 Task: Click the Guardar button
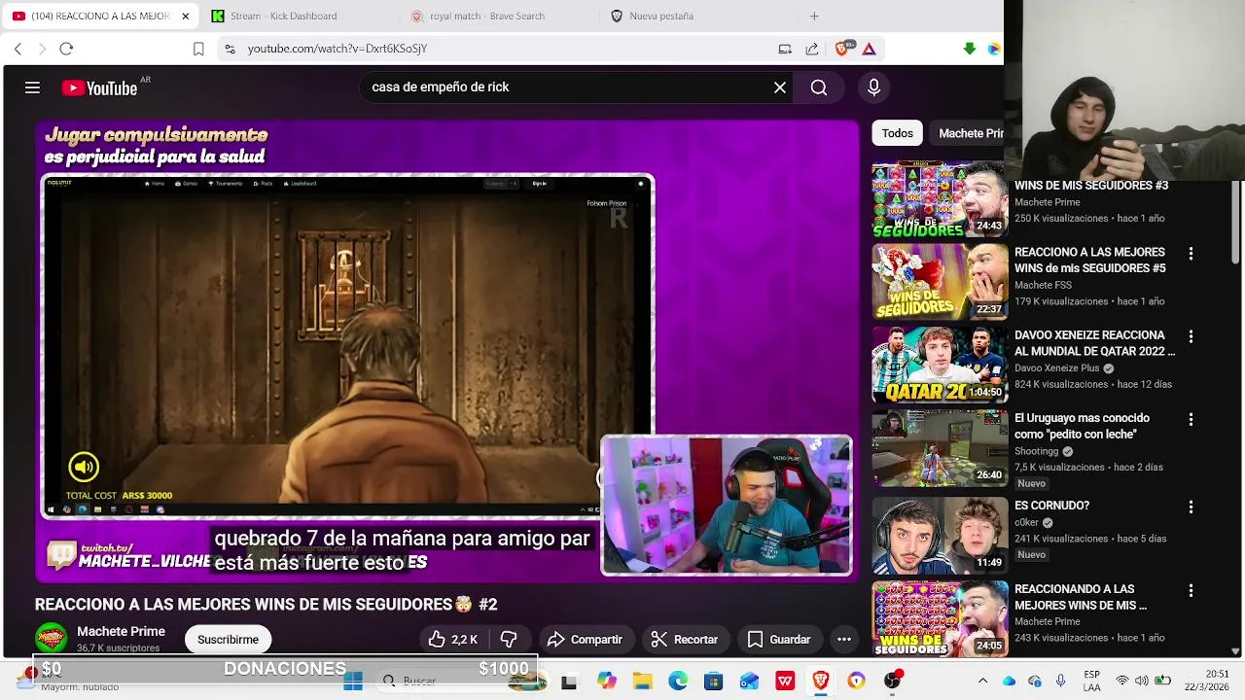coord(779,639)
